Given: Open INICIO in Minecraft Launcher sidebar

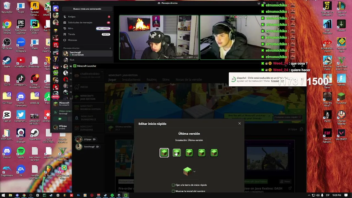Looking at the screenshot, I should tap(88, 87).
